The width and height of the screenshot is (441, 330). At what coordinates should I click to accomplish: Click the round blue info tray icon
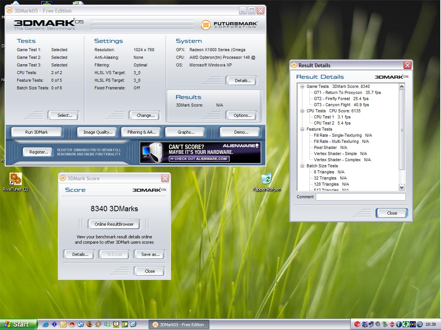(x=399, y=324)
